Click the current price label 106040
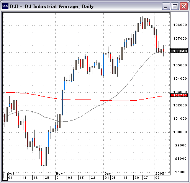Image resolution: width=190 pixels, height=183 pixels. point(179,51)
